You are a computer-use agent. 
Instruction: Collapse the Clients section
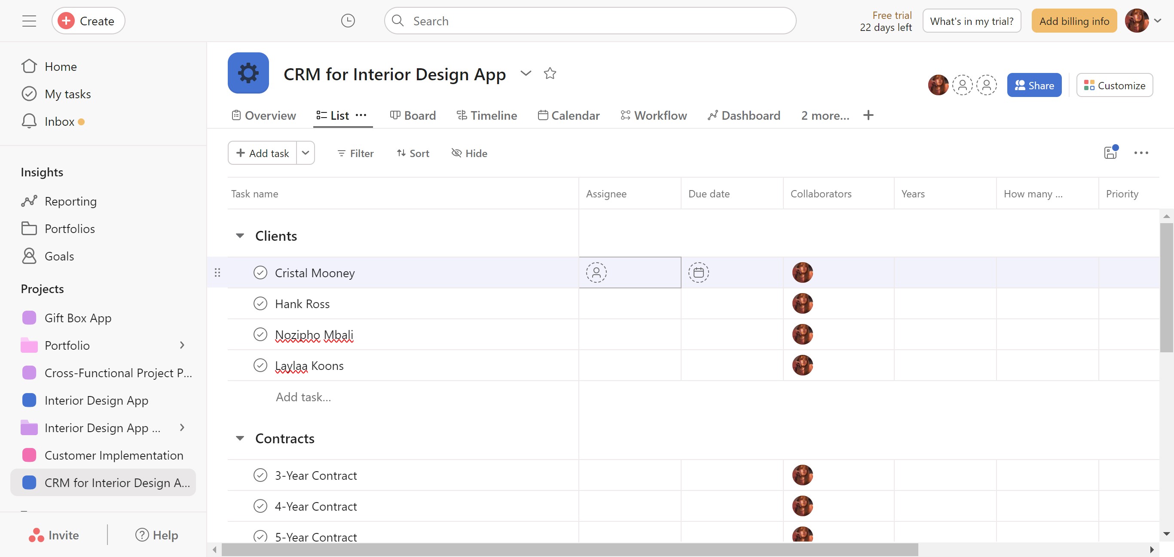(240, 236)
